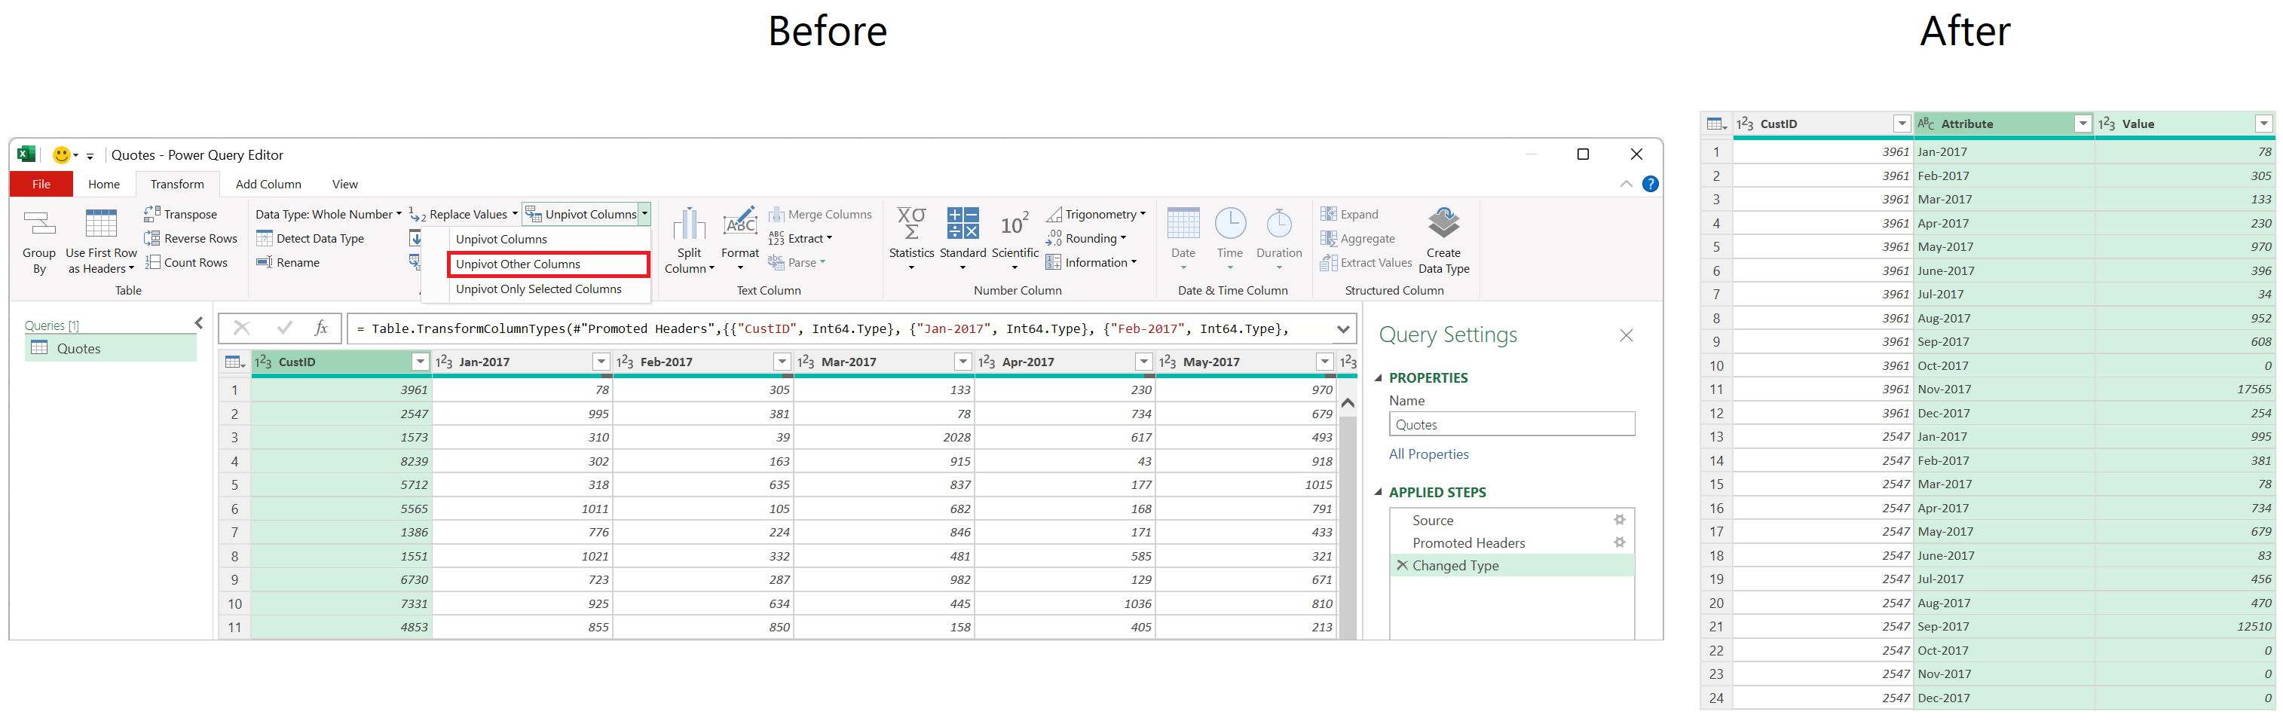Click the blue Help question mark icon
The image size is (2283, 721).
pos(1650,185)
